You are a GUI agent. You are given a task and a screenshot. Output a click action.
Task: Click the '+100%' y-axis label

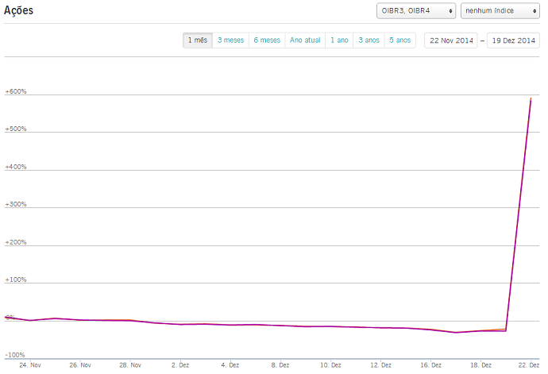click(16, 280)
